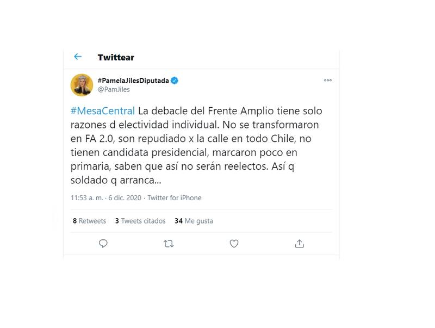Share the tweet via share icon
The height and width of the screenshot is (328, 435).
coord(299,244)
